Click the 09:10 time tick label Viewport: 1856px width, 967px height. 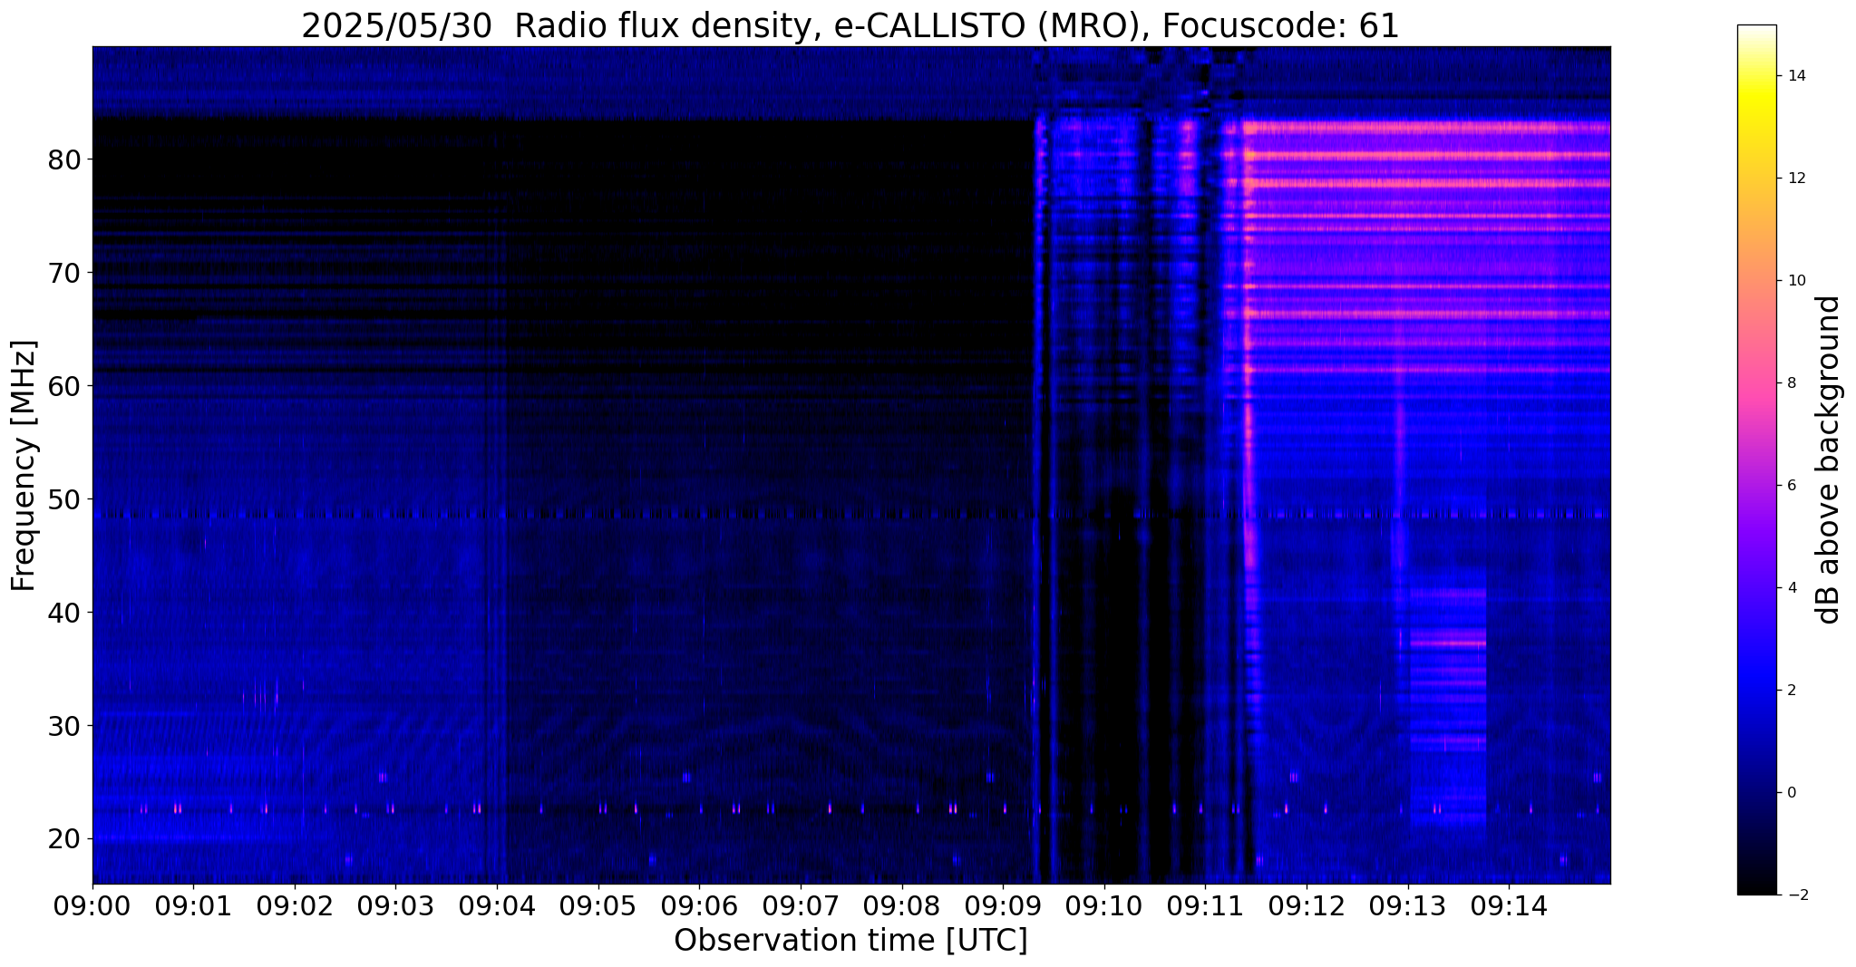[1104, 906]
